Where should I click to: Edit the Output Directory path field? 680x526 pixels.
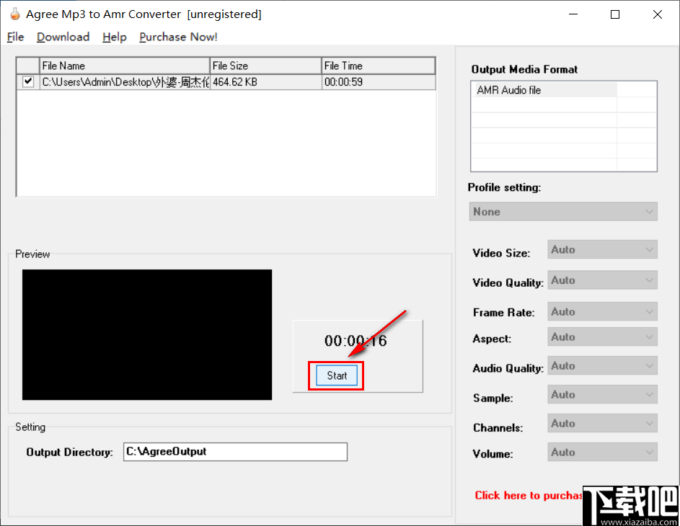234,452
